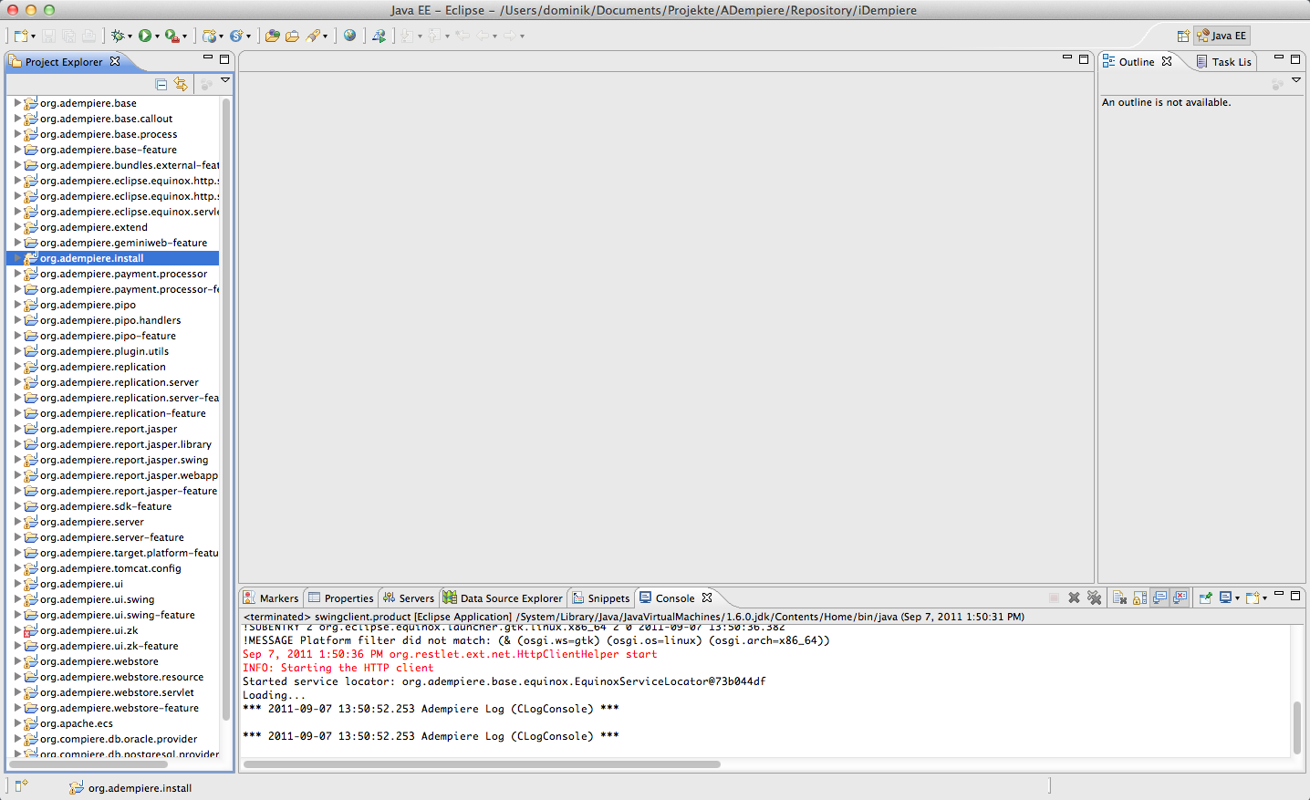Click the Open Console icon
The width and height of the screenshot is (1310, 800).
[1253, 597]
